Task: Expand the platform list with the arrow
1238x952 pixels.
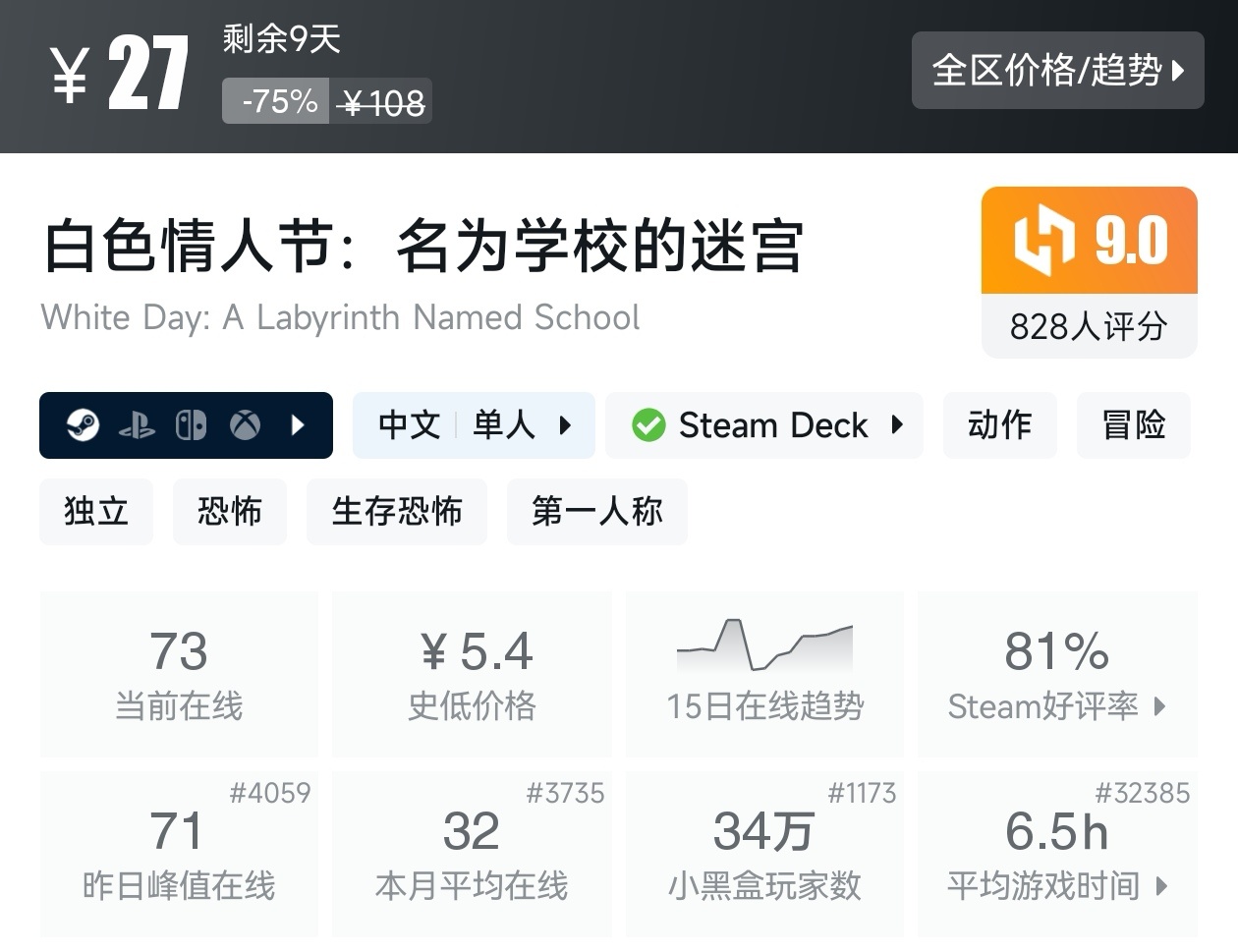Action: coord(298,425)
